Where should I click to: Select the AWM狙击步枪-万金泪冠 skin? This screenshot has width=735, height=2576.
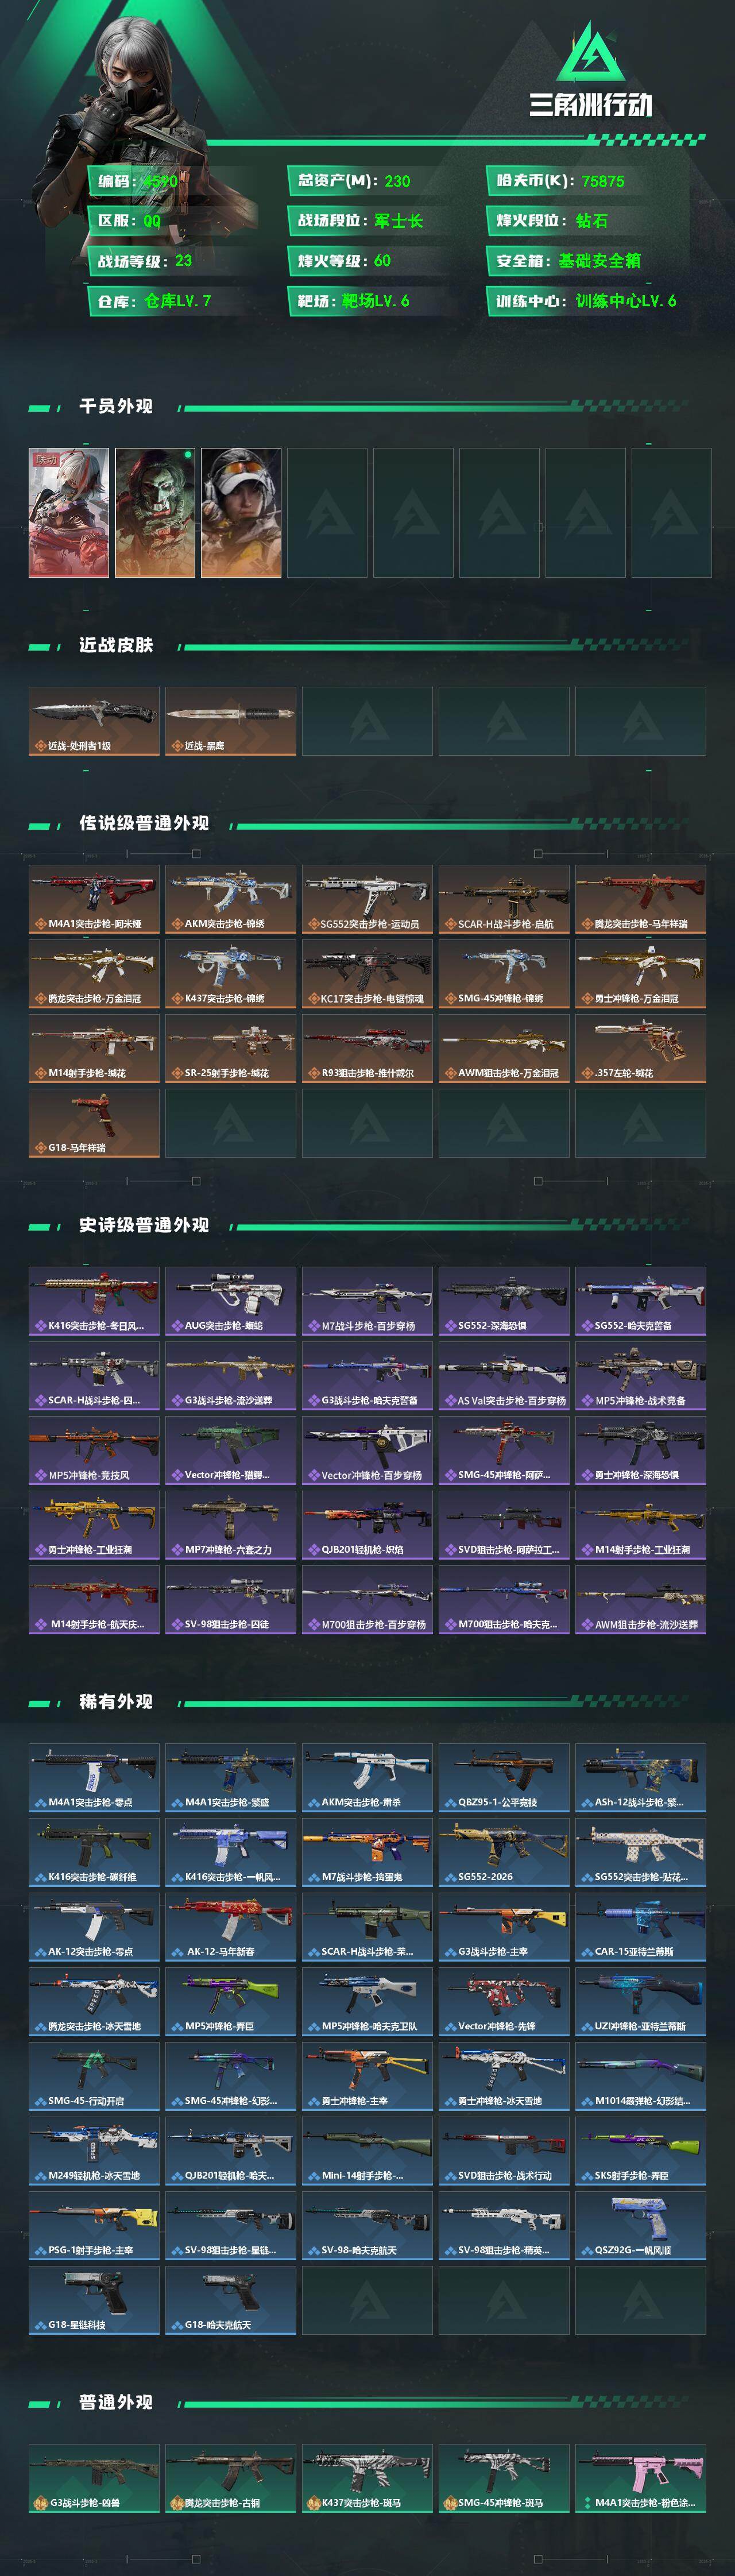(x=504, y=1048)
